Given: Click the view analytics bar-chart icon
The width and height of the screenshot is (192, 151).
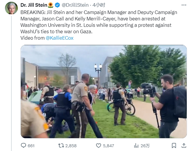Looking at the screenshot, I should [x=136, y=145].
